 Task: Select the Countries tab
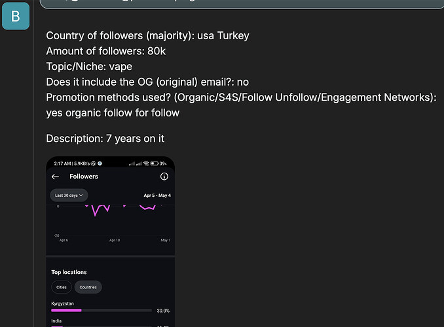pos(88,287)
